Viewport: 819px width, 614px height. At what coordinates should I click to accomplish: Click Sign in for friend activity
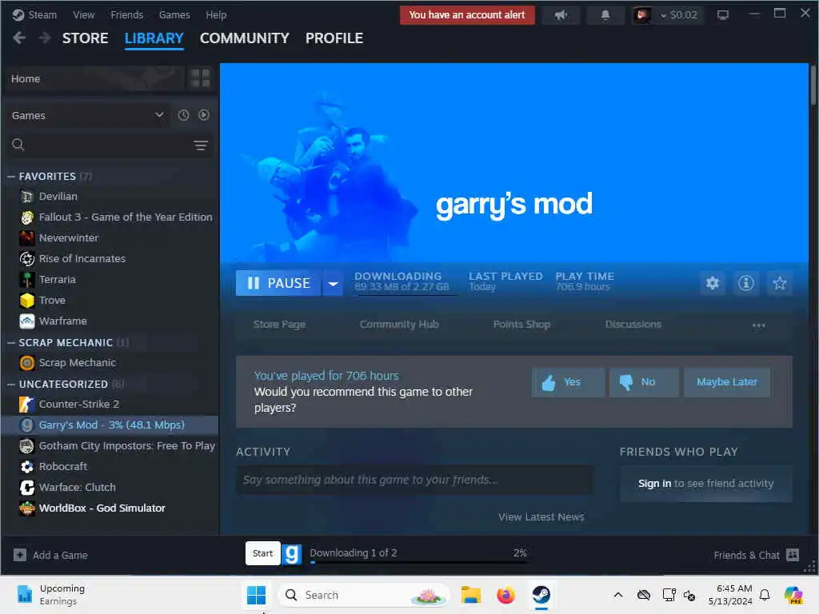coord(654,484)
